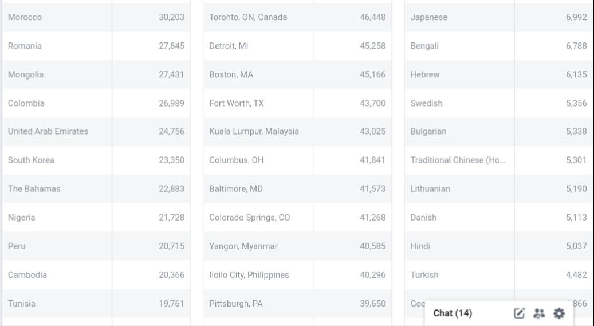Open the chat contacts people icon

(x=539, y=313)
